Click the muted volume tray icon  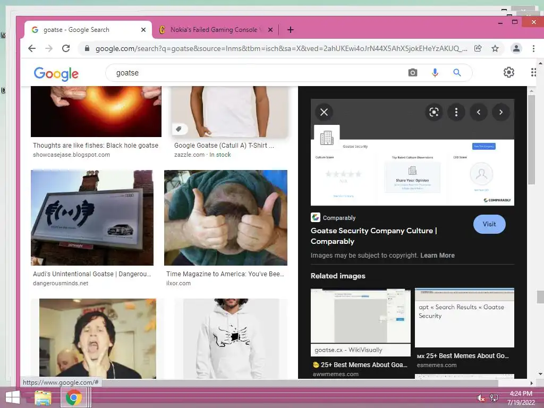tap(481, 398)
